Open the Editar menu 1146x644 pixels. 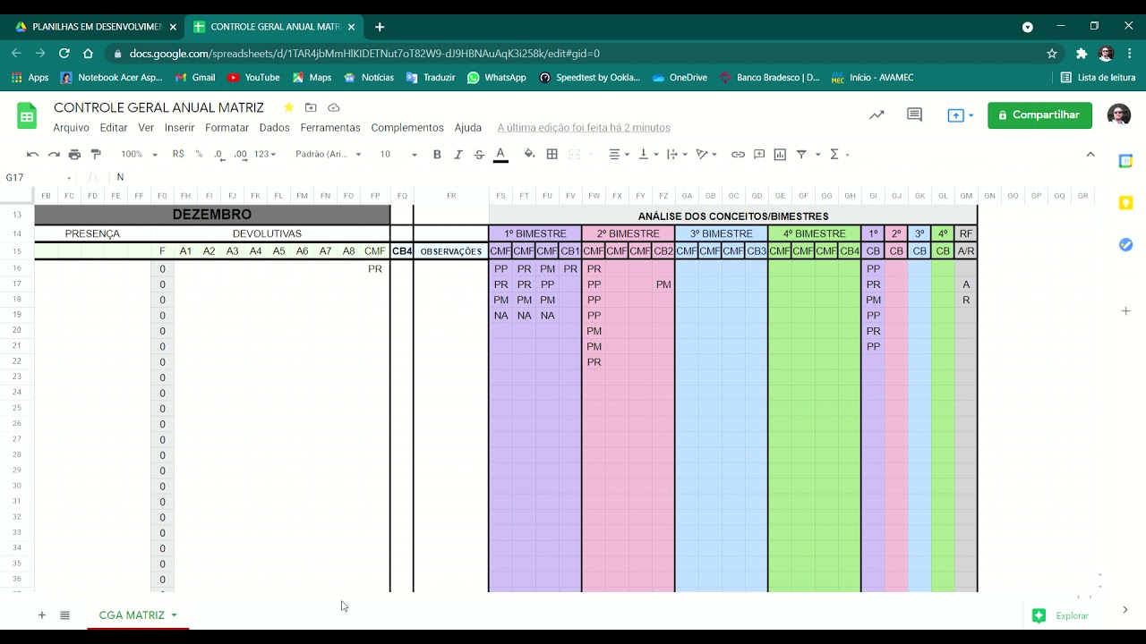[x=114, y=128]
